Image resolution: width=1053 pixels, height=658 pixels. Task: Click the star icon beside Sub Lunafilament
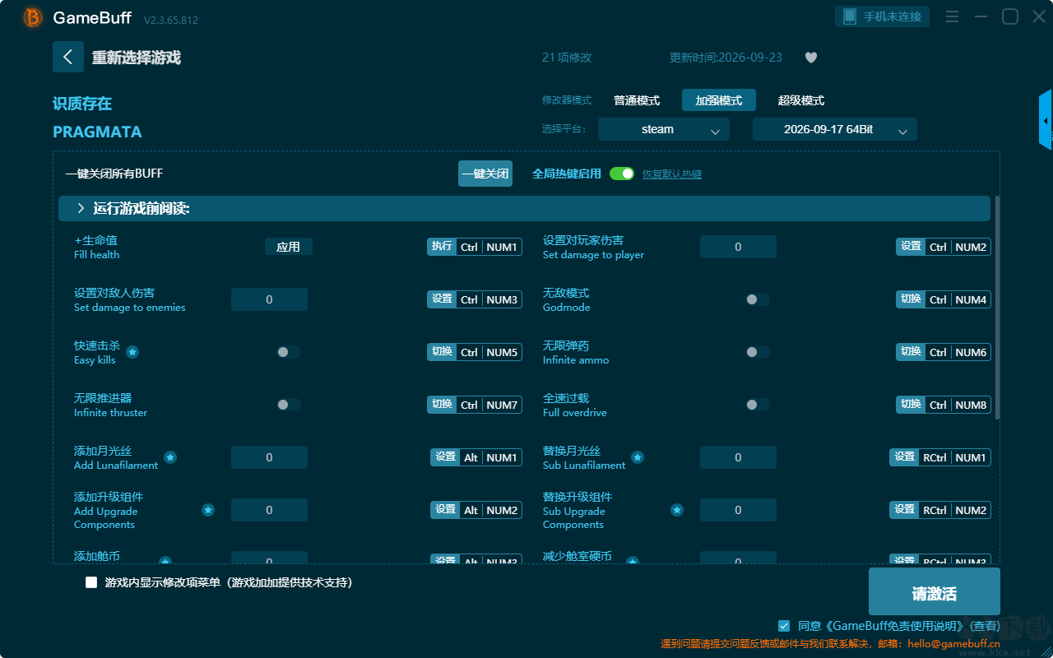click(x=638, y=457)
